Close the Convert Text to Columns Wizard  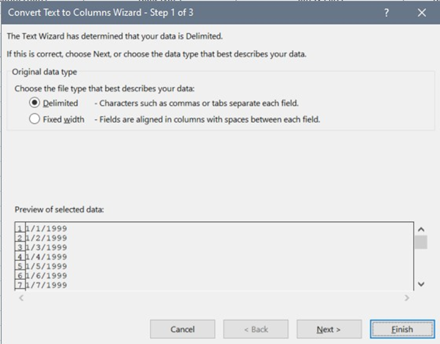coord(422,13)
